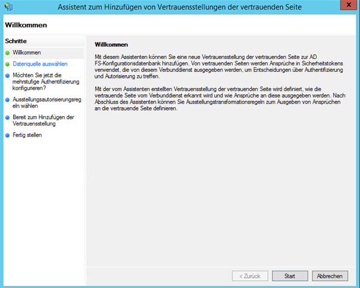This screenshot has height=288, width=360.
Task: Click green bullet next to Willkommen step
Action: pyautogui.click(x=8, y=53)
